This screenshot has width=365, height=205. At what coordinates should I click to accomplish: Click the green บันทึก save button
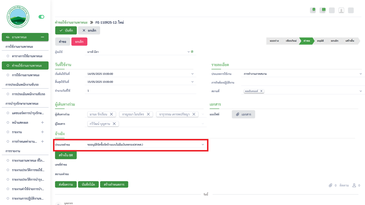(x=66, y=30)
